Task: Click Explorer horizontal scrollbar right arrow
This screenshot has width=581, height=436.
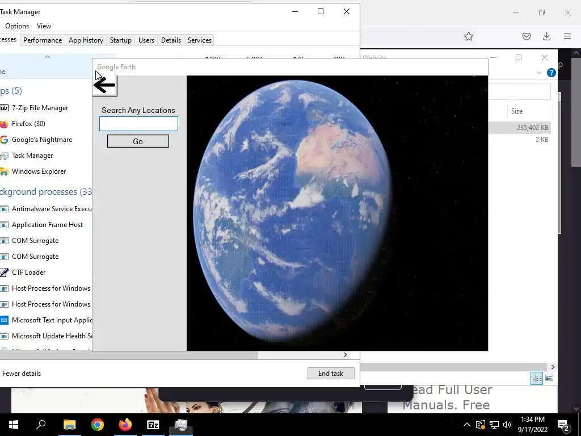Action: click(x=553, y=367)
